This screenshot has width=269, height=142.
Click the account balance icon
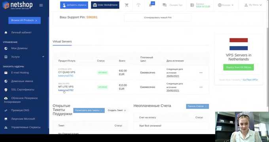pyautogui.click(x=192, y=5)
